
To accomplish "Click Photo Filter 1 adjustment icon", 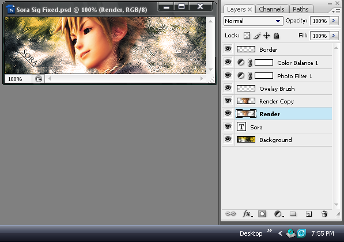I will click(241, 76).
